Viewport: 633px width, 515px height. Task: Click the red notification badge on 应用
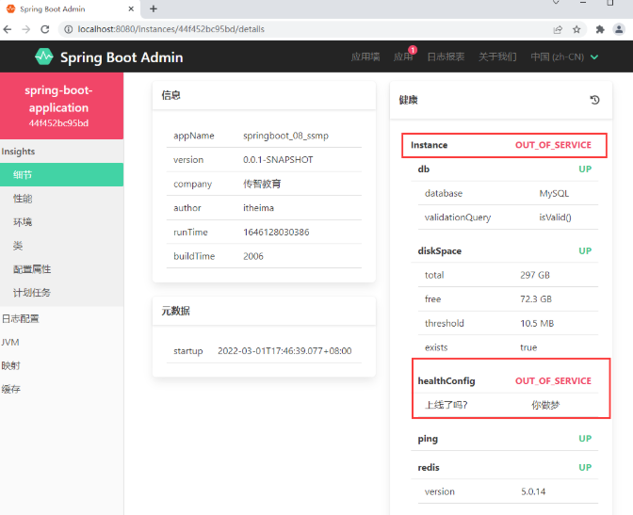(413, 50)
